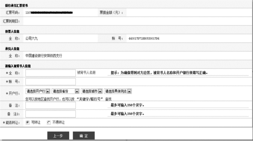Go back with the 上一步 button
The height and width of the screenshot is (141, 253).
point(58,136)
